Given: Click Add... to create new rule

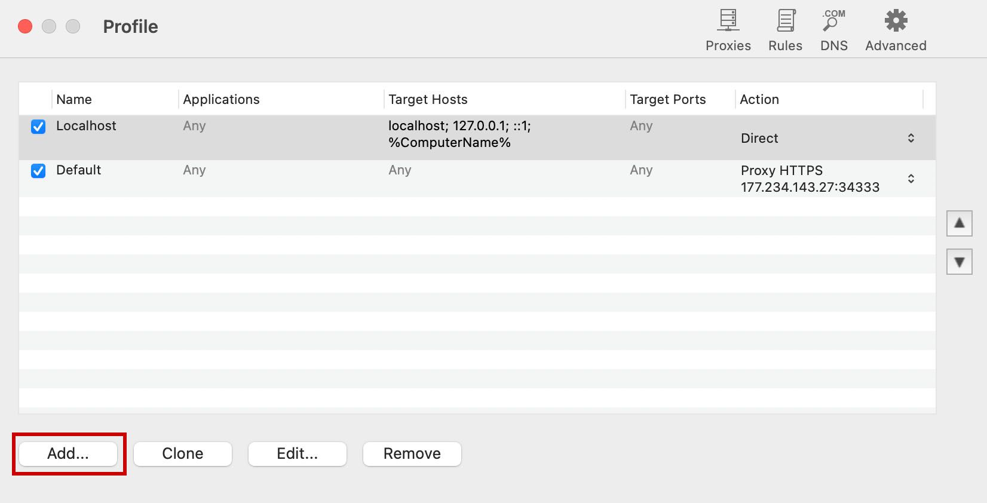Looking at the screenshot, I should pyautogui.click(x=68, y=453).
